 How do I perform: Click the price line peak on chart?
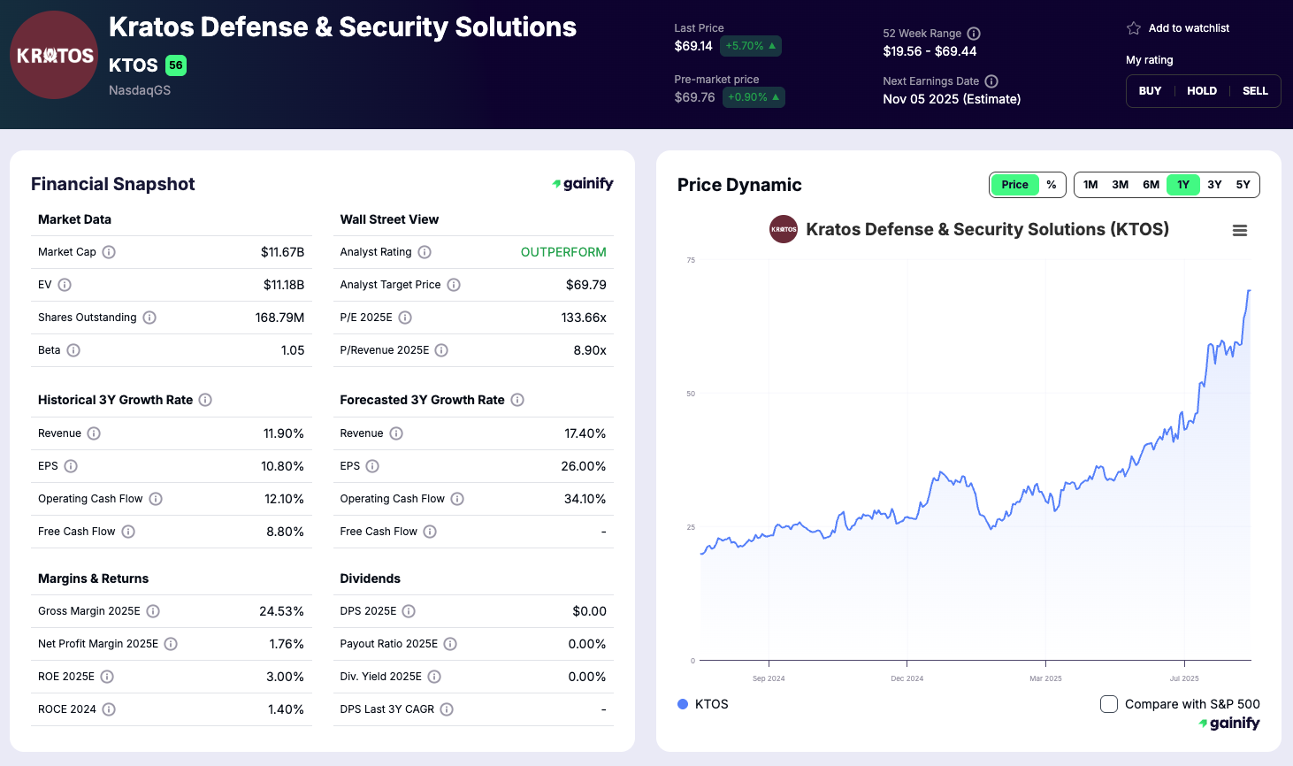click(x=1249, y=290)
